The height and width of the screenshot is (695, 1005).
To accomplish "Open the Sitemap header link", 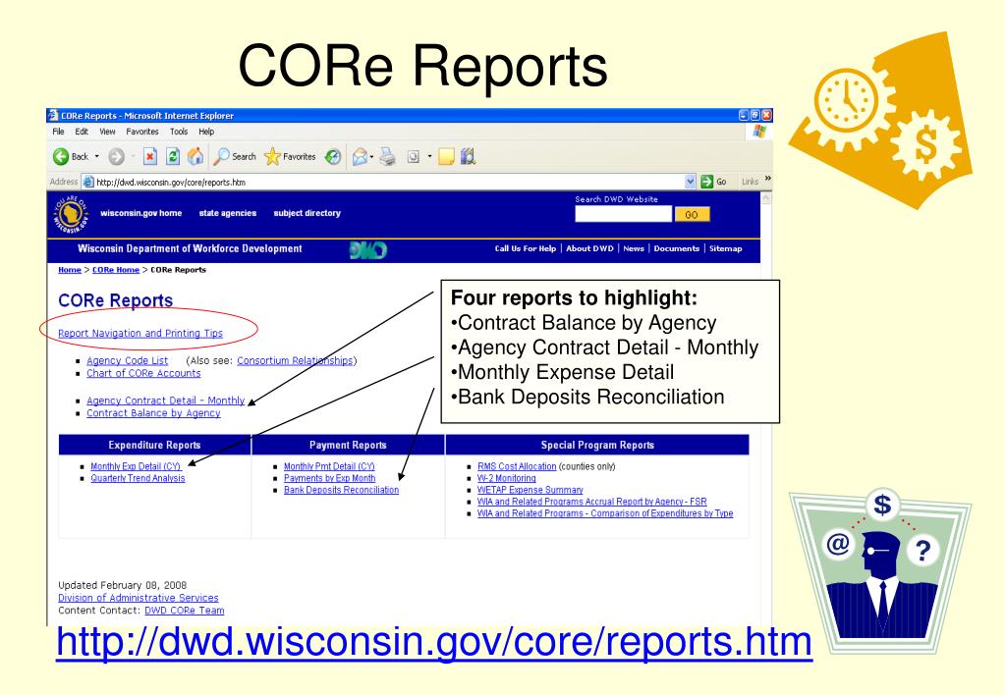I will 726,248.
